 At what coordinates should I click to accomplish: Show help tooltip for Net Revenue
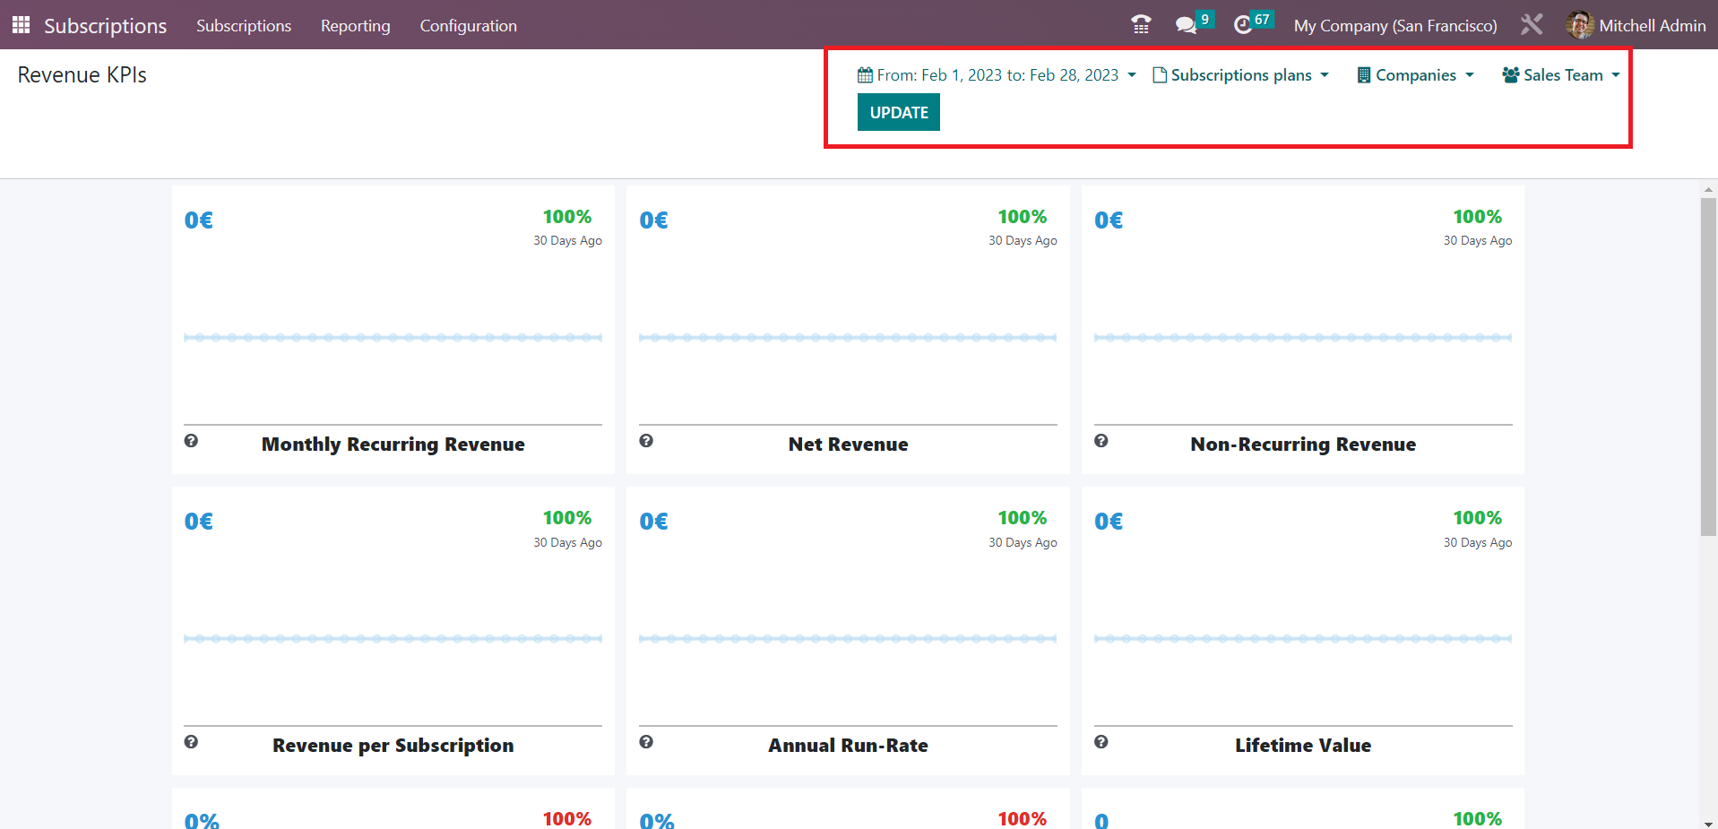pos(646,441)
